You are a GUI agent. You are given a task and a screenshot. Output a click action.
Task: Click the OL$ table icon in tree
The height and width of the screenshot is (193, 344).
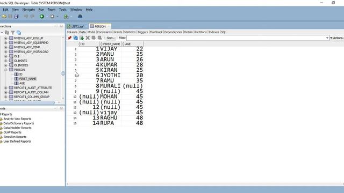point(11,56)
